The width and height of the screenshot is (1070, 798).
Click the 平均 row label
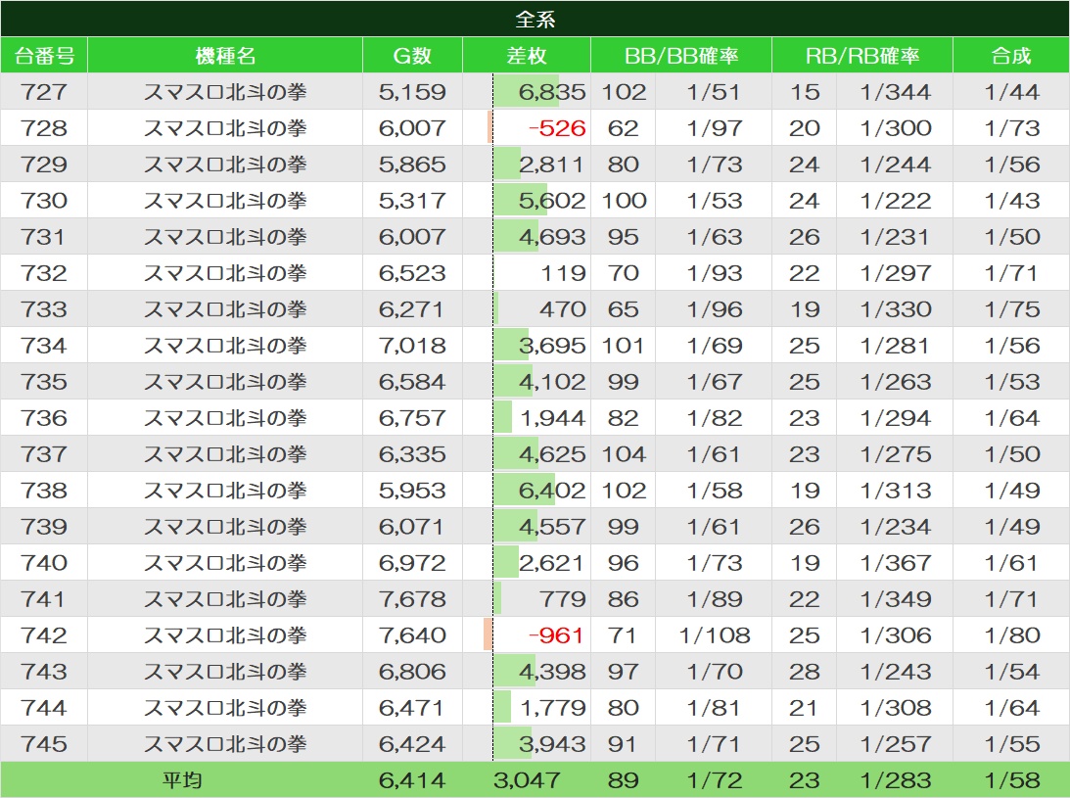tap(181, 779)
